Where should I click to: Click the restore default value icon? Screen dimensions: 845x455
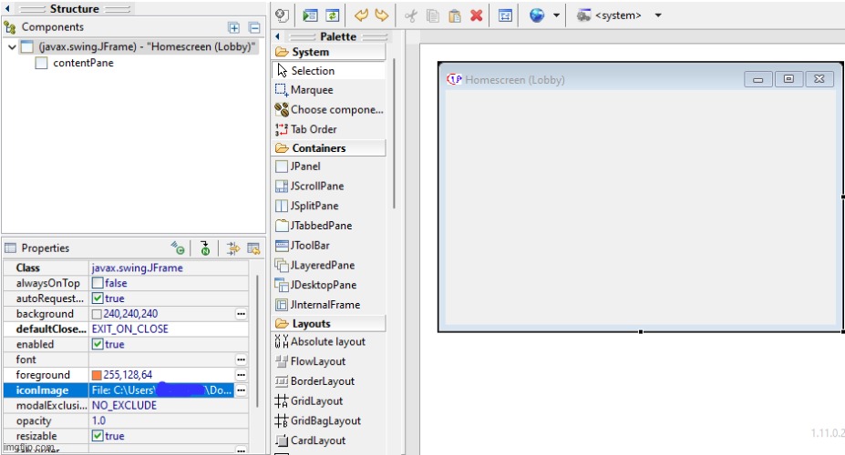point(253,248)
